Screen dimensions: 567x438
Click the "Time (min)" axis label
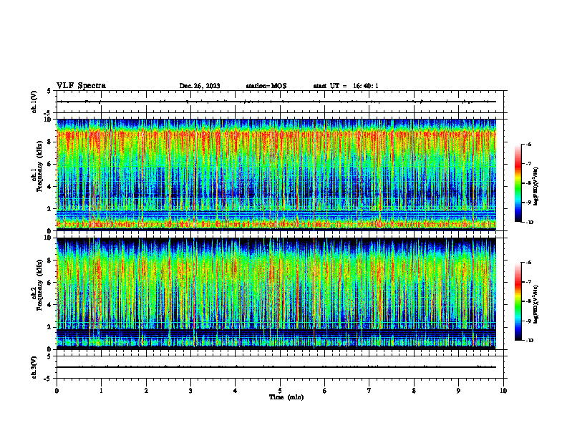pos(286,397)
